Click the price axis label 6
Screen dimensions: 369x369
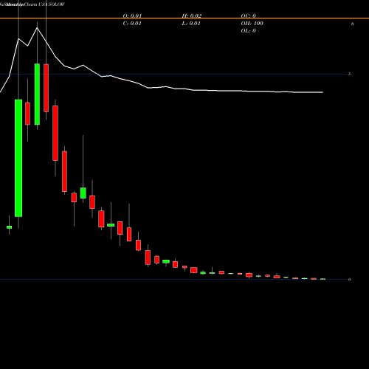(353, 24)
